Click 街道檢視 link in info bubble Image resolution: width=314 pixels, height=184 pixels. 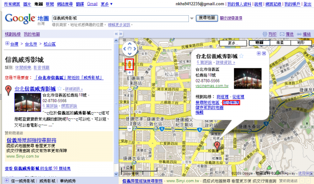coord(231,103)
